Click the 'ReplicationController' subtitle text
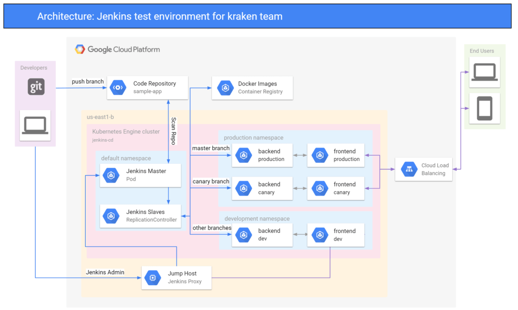Screen dimensions: 518x310 pos(151,219)
